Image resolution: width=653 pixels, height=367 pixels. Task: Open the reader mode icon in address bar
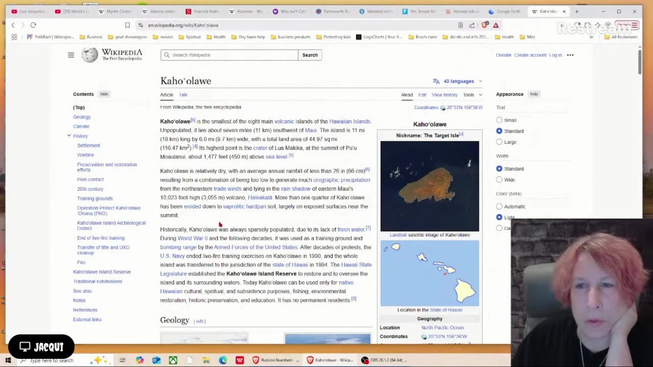pyautogui.click(x=461, y=25)
